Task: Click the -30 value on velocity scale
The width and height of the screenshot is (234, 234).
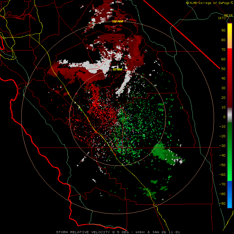Action: tap(222, 146)
